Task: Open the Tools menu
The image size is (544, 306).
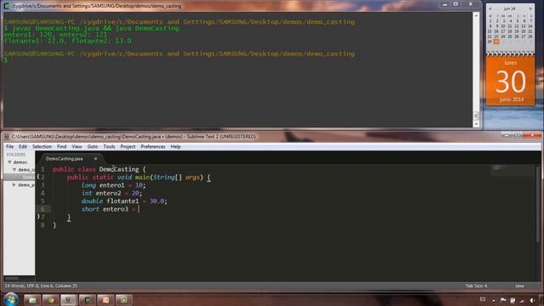Action: tap(110, 146)
